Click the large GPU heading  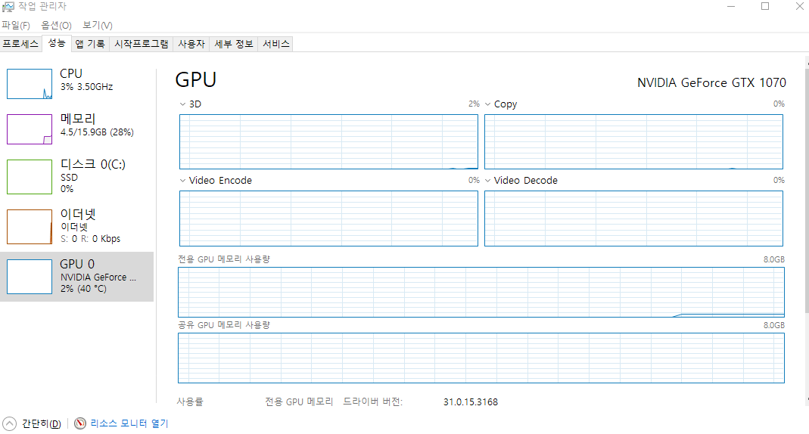tap(195, 80)
